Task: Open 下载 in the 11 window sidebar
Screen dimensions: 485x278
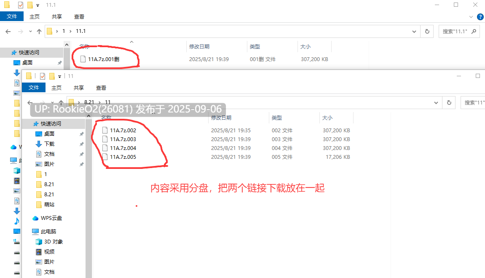Action: coord(49,144)
